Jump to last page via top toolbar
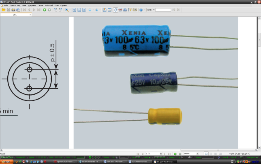Image resolution: width=261 pixels, height=164 pixels. [x=39, y=10]
